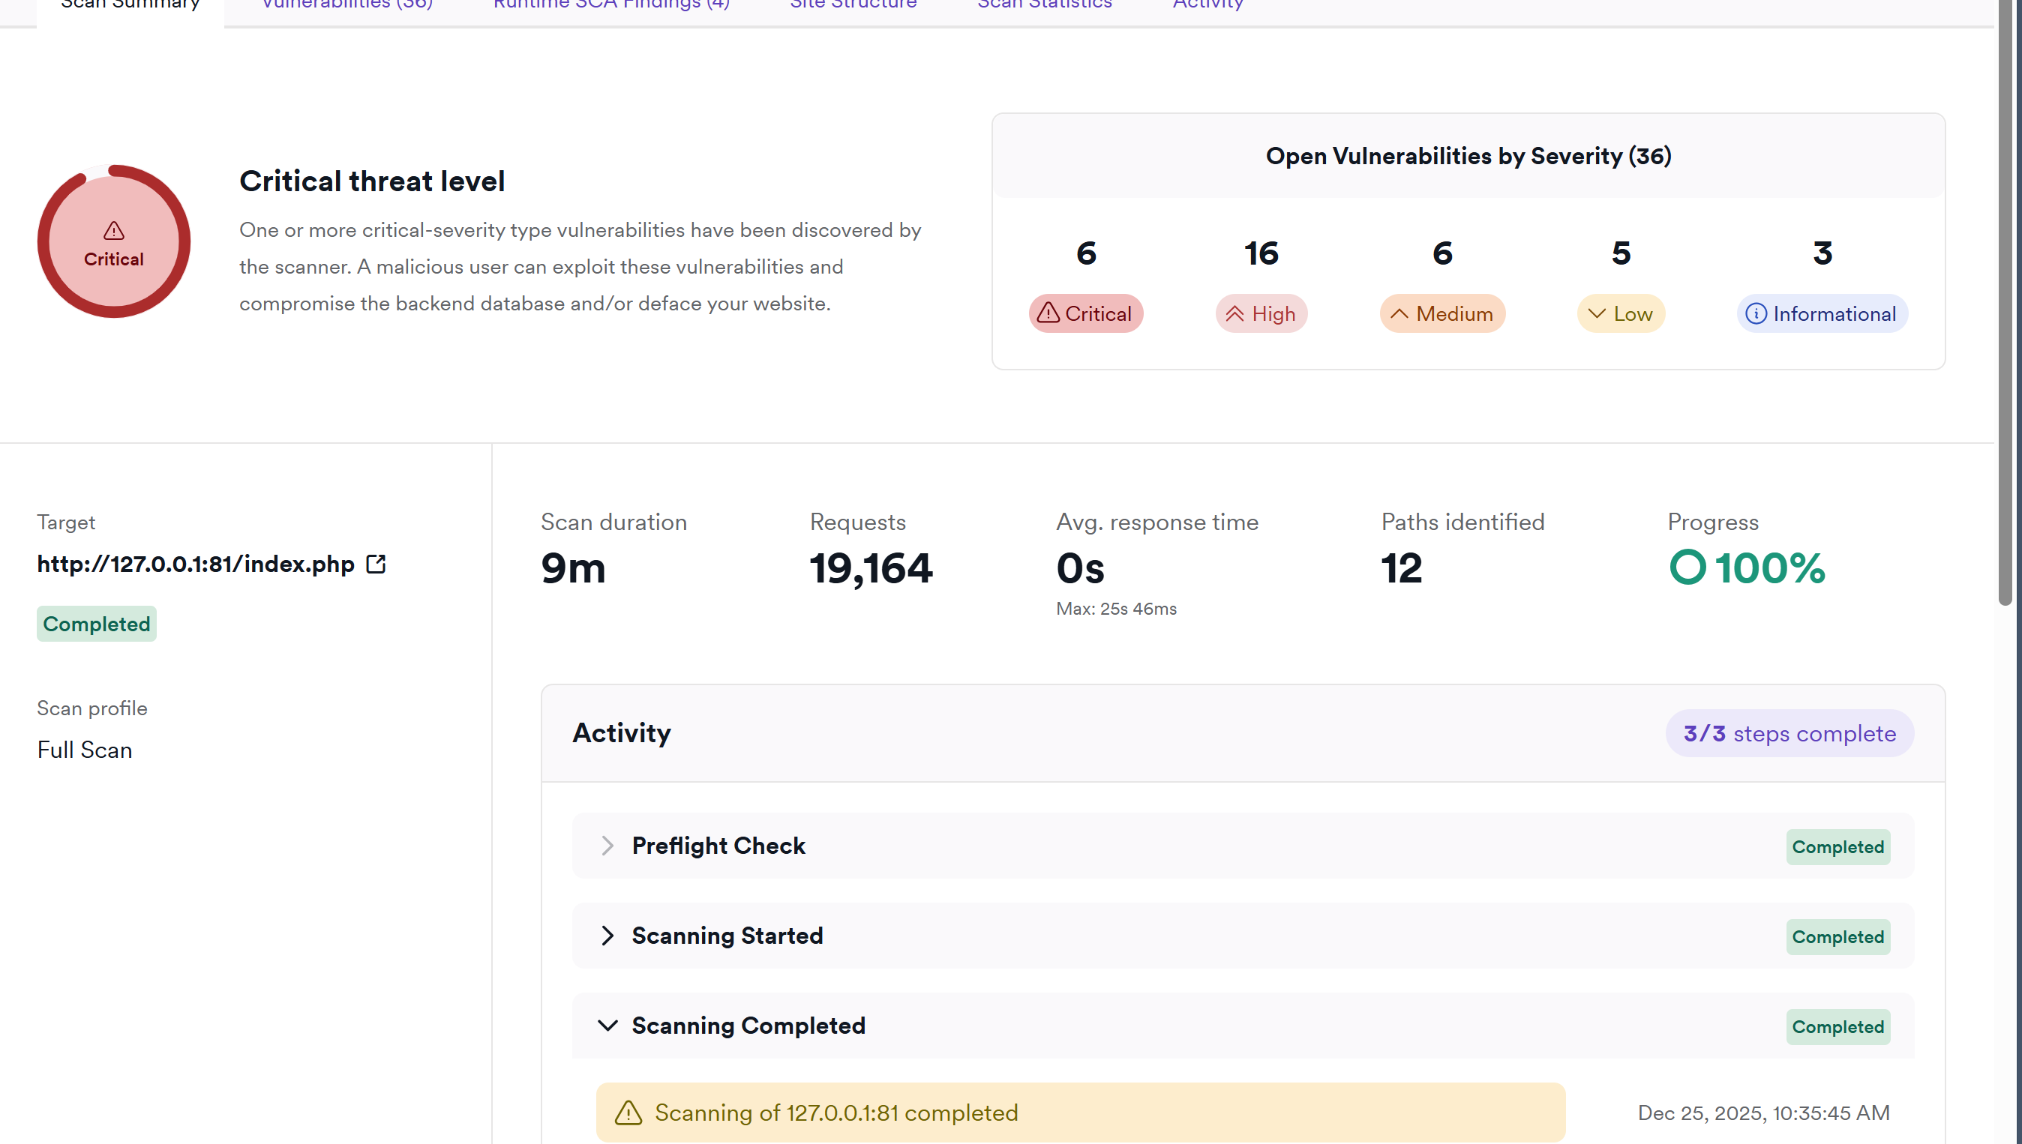The height and width of the screenshot is (1144, 2022).
Task: Click the Informational info circle icon
Action: [x=1756, y=313]
